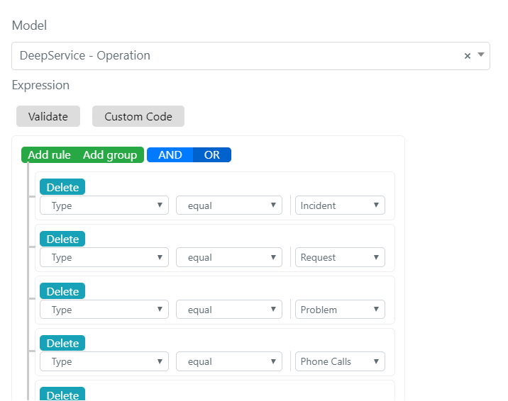
Task: Open the Type field dropdown in Phone Calls rule
Action: pyautogui.click(x=104, y=361)
